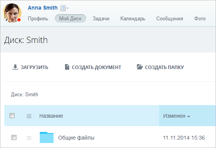216x148 pixels.
Task: Open the Календарь tab
Action: [133, 18]
